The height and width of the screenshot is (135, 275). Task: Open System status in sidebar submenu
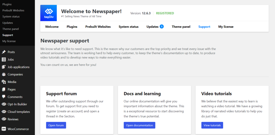(x=11, y=16)
